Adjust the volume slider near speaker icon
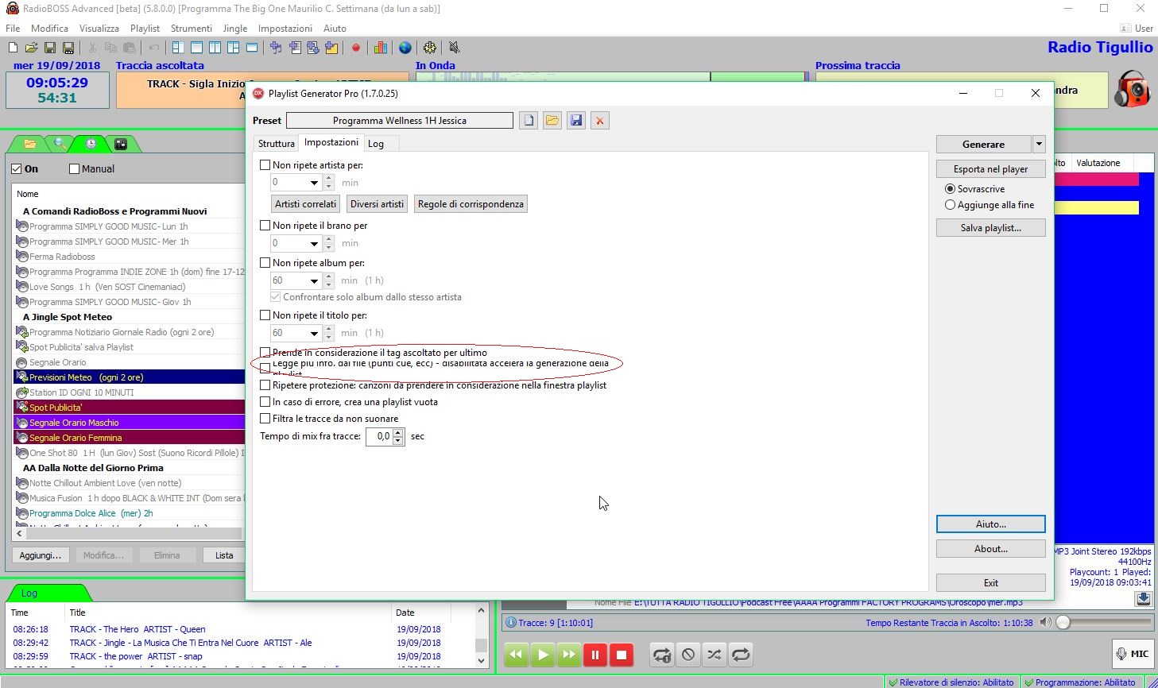 pos(1064,622)
